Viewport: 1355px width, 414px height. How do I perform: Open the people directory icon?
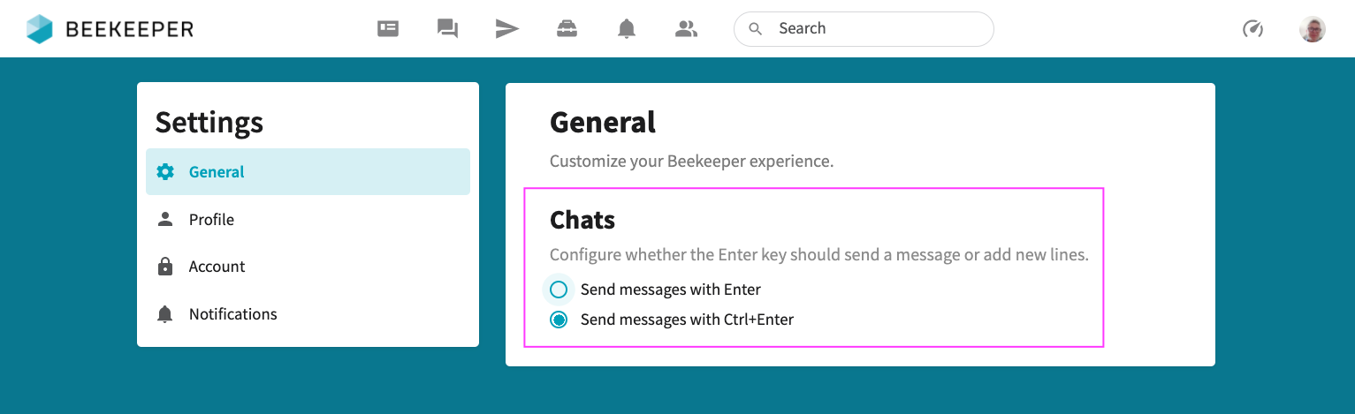pyautogui.click(x=686, y=29)
